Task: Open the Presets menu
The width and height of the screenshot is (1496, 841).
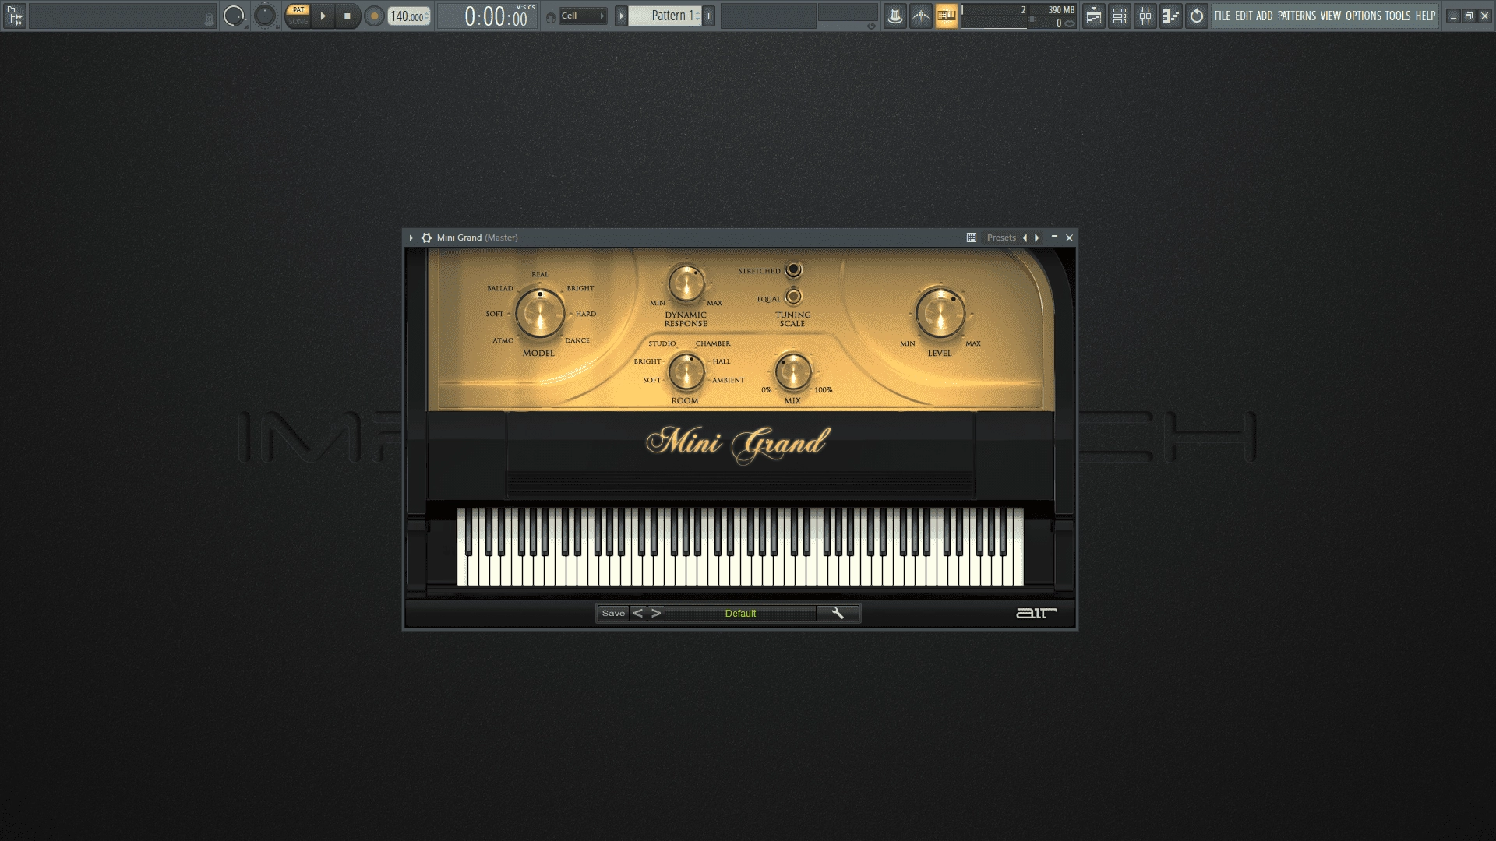Action: pos(1001,238)
